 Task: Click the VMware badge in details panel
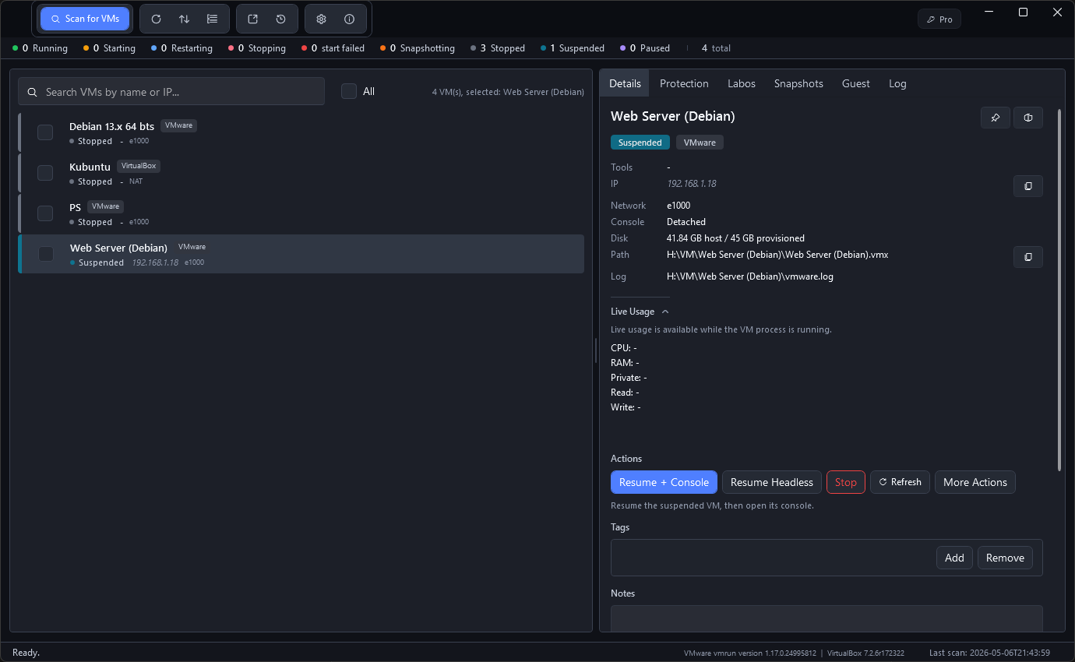(700, 143)
